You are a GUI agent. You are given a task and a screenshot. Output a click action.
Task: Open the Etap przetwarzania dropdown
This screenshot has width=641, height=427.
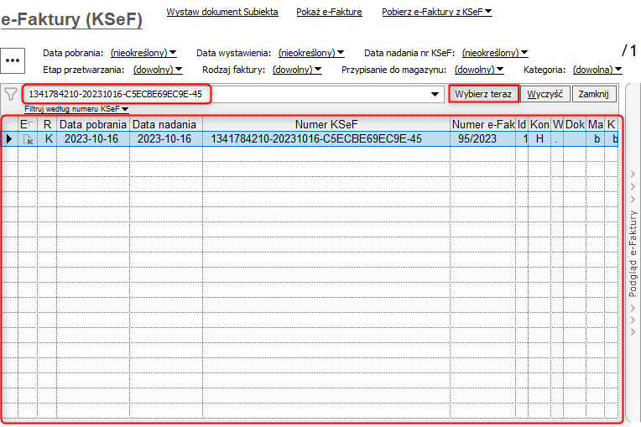click(x=158, y=70)
